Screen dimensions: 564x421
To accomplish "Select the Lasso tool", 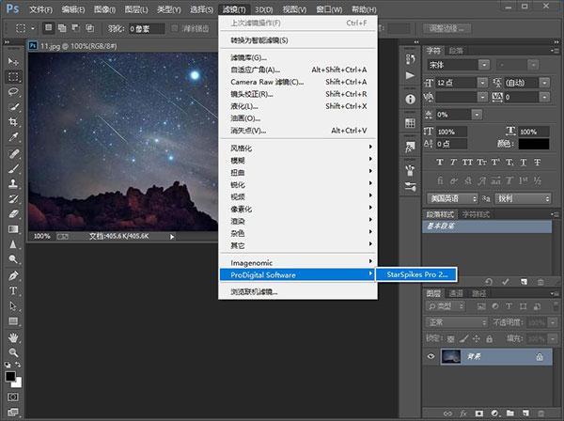I will pyautogui.click(x=14, y=92).
